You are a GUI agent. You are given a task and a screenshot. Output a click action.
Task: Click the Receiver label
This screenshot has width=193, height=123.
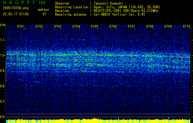tap(62, 11)
